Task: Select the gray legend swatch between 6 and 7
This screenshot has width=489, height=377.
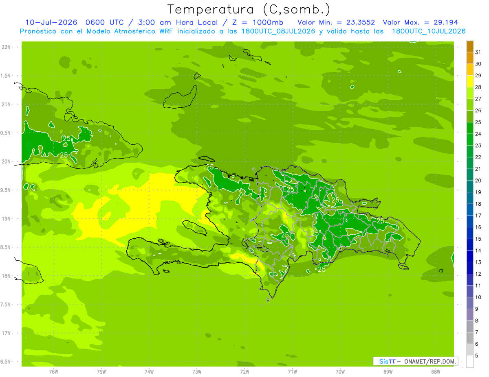Action: pyautogui.click(x=470, y=338)
